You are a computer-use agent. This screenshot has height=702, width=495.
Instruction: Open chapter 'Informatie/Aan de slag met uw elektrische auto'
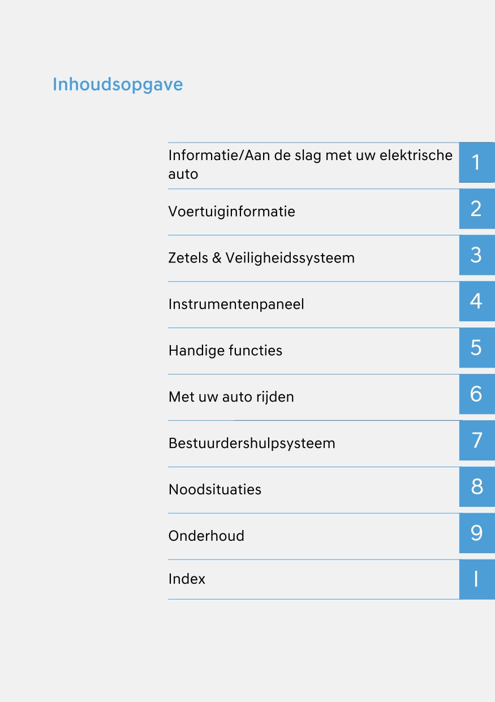[x=310, y=164]
